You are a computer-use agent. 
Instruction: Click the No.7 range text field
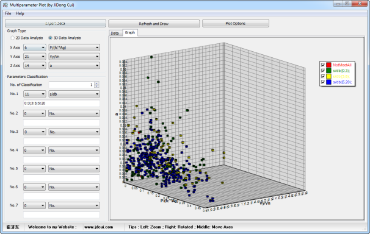[61, 214]
